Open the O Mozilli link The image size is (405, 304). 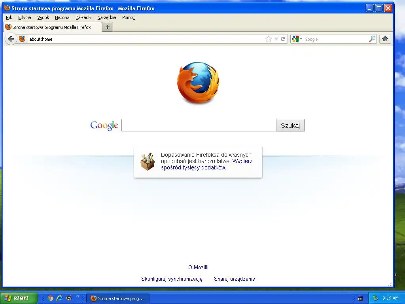[199, 267]
